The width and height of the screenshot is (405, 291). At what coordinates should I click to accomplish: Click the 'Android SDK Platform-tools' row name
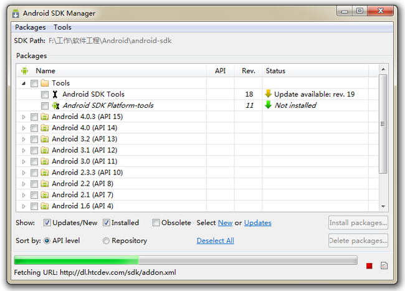(x=108, y=105)
